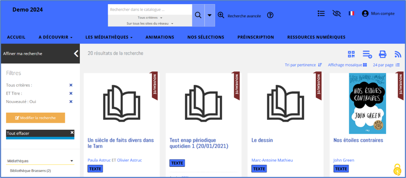The height and width of the screenshot is (178, 406).
Task: Open cover placeholder of Test enap périodique
Action: point(203,103)
